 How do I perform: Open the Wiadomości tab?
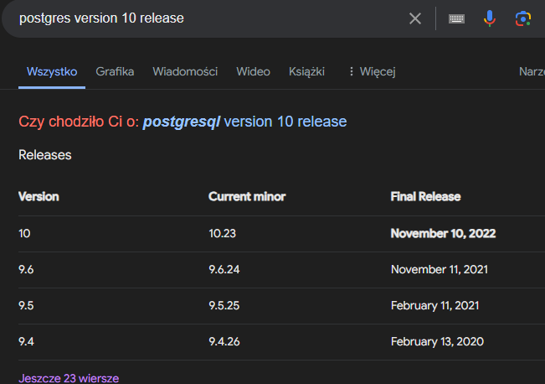coord(185,72)
